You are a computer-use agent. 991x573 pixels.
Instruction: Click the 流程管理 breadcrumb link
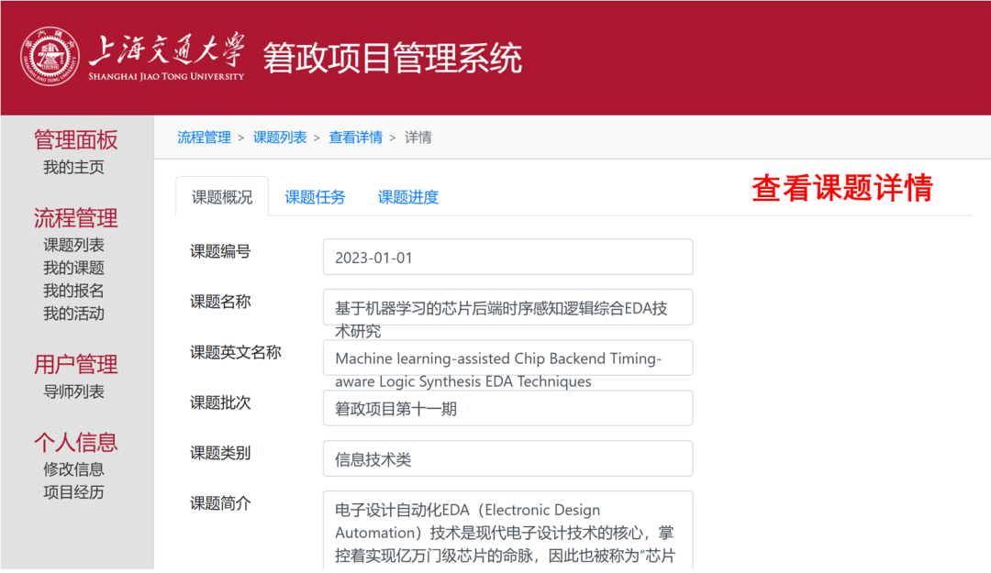[204, 138]
